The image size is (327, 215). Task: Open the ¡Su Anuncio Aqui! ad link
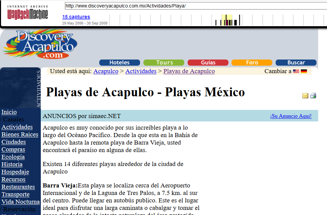pyautogui.click(x=291, y=116)
